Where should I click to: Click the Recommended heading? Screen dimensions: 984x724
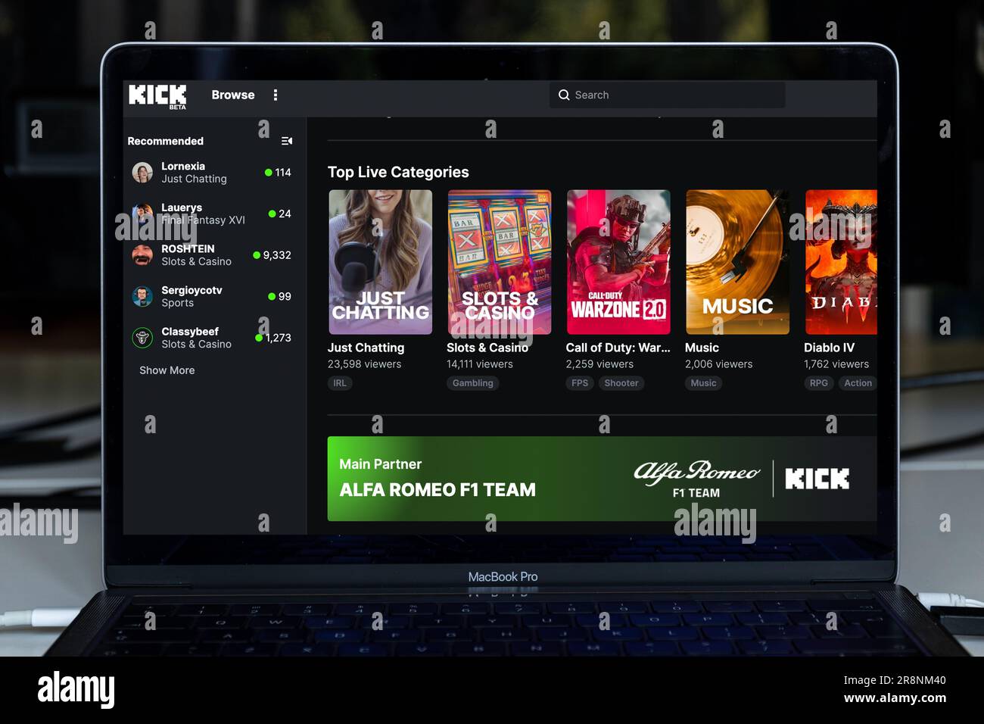coord(165,141)
